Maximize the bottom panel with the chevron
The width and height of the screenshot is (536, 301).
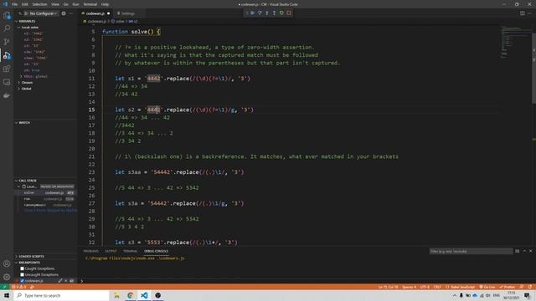(x=524, y=251)
